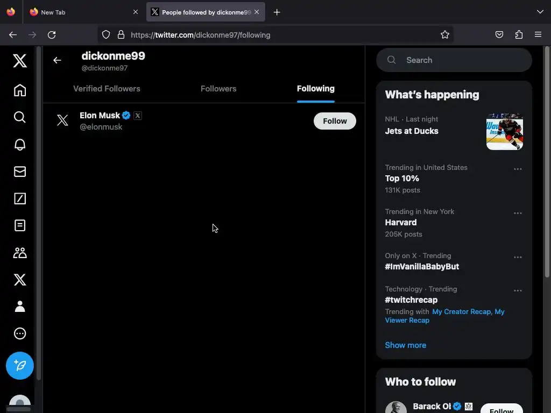Switch to Verified Followers tab
The height and width of the screenshot is (413, 551).
pyautogui.click(x=107, y=89)
